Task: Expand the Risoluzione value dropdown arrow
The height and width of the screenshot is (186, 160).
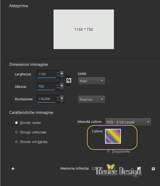Action: coord(62,98)
